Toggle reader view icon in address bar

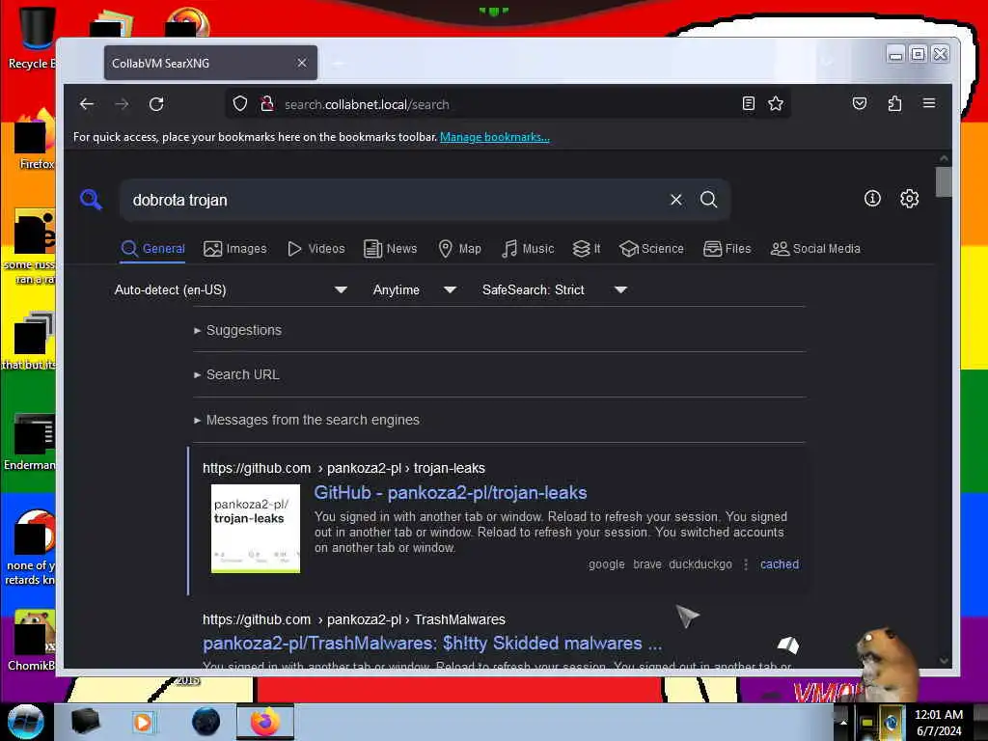click(x=749, y=103)
